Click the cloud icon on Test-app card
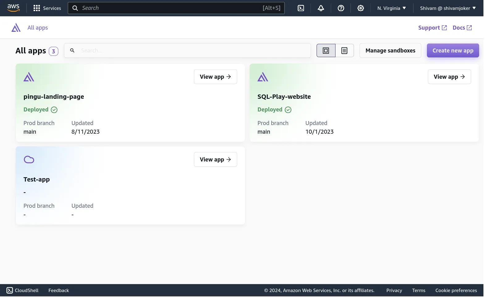 coord(29,160)
